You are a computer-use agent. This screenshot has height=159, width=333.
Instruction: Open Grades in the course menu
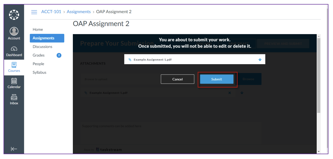click(x=39, y=55)
